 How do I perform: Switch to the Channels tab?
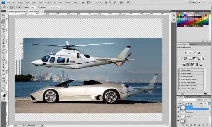[x=188, y=97]
